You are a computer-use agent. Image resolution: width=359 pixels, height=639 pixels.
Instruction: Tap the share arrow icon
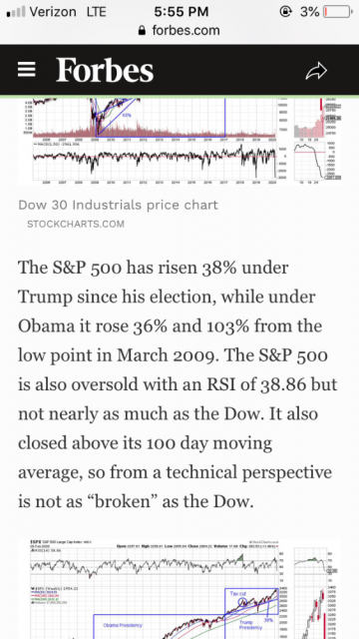tap(316, 71)
